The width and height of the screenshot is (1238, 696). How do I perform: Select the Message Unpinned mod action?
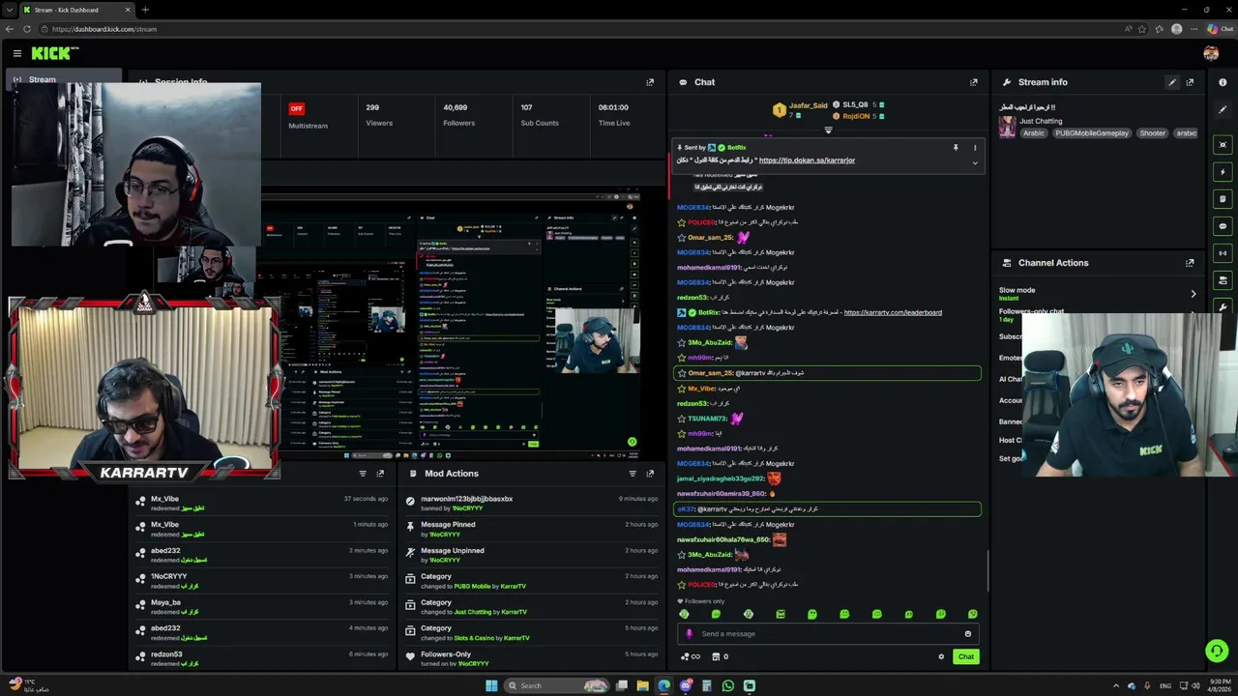(x=532, y=555)
